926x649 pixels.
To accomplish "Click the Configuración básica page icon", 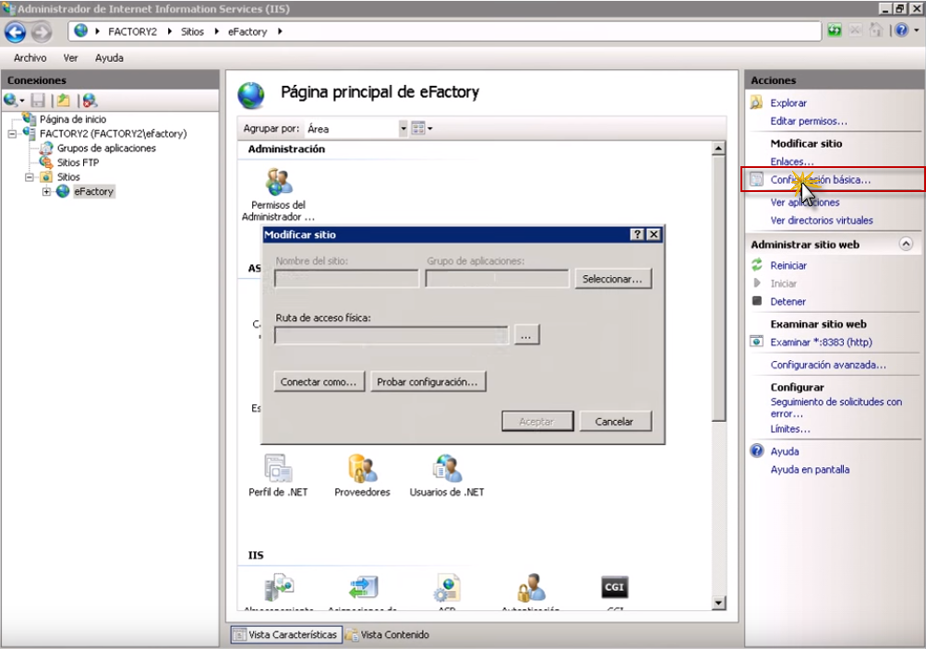I will (756, 179).
